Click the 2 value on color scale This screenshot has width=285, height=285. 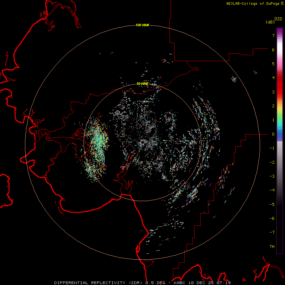click(273, 106)
